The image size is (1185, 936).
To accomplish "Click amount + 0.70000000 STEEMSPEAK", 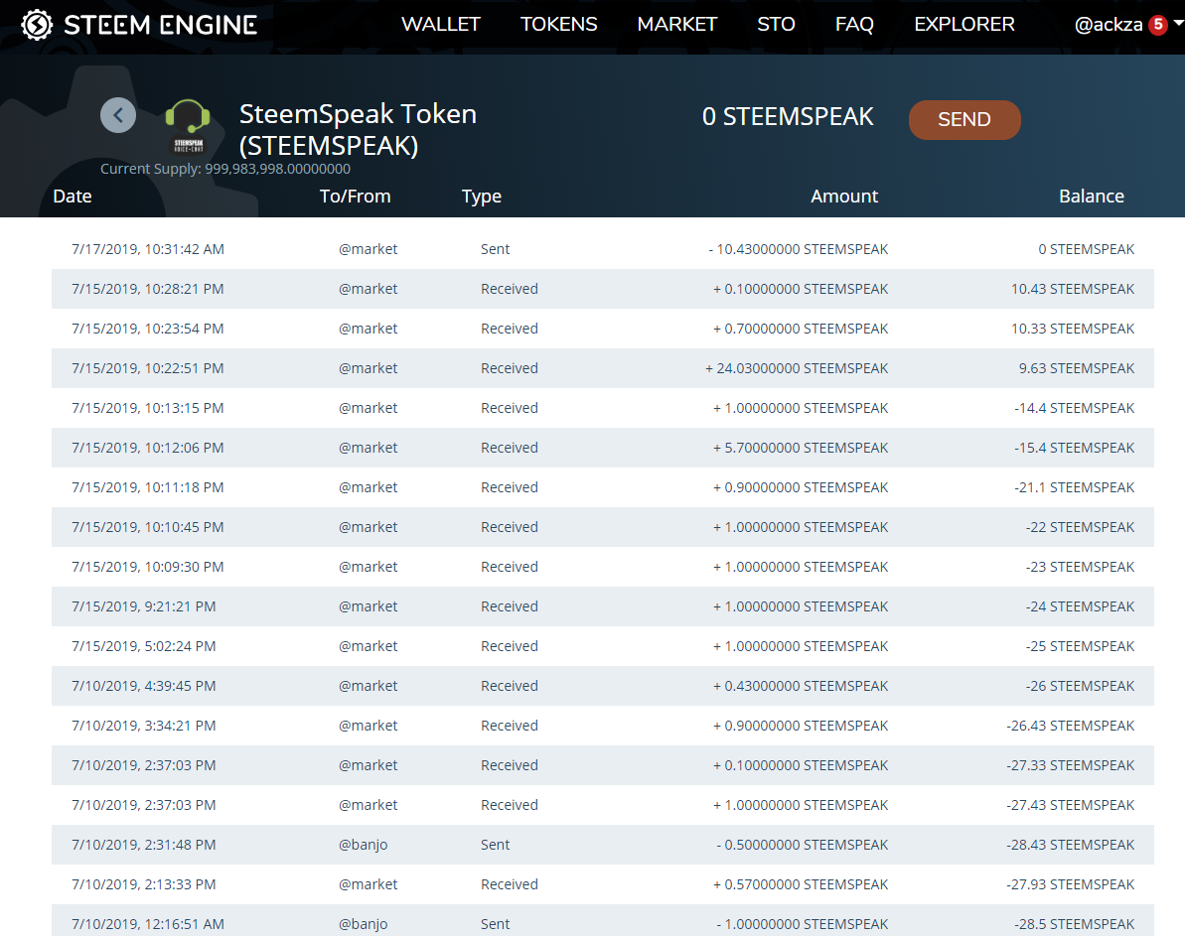I will [x=801, y=329].
